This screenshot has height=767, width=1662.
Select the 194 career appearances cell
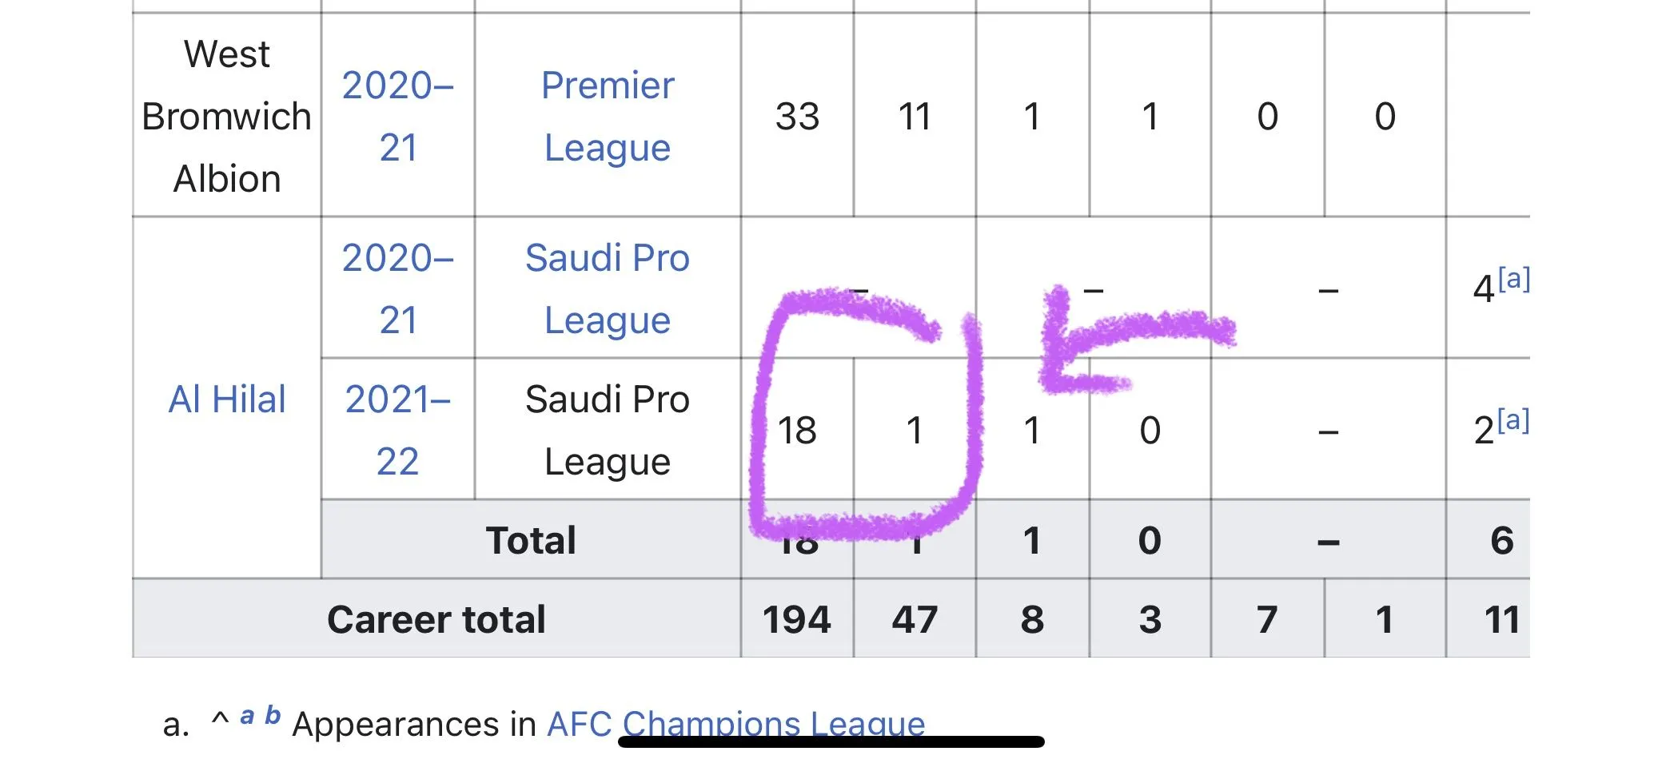click(x=796, y=619)
